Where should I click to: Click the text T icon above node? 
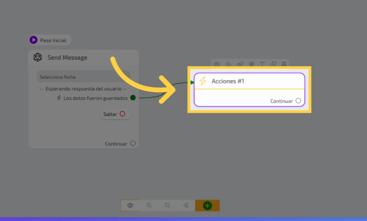pyautogui.click(x=262, y=64)
